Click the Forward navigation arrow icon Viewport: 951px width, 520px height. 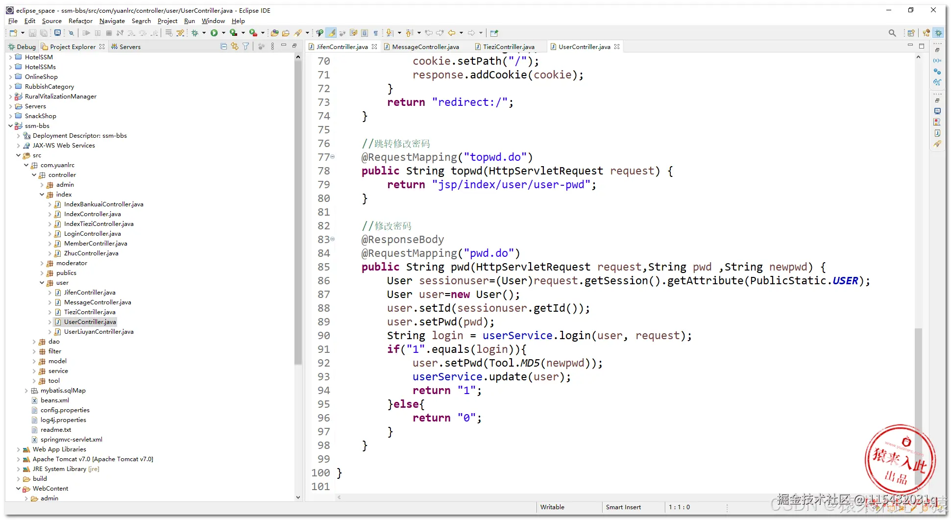[x=471, y=33]
